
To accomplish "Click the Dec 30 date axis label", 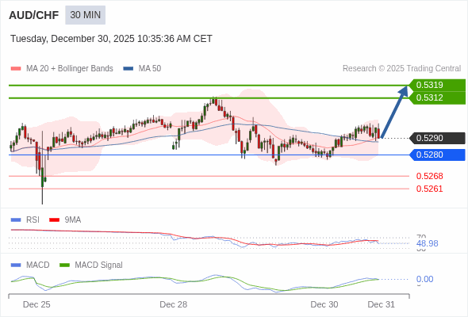I will point(324,305).
